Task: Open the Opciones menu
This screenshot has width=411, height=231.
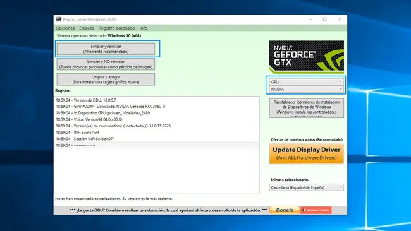Action: [65, 28]
